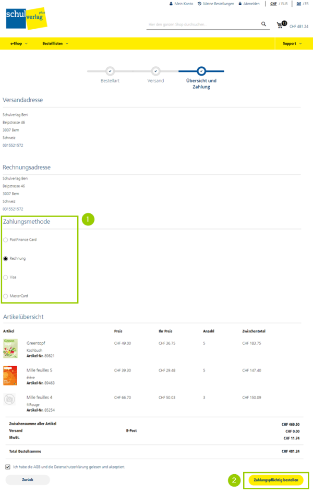This screenshot has width=313, height=493.
Task: Click the search magnifier icon
Action: (x=264, y=24)
